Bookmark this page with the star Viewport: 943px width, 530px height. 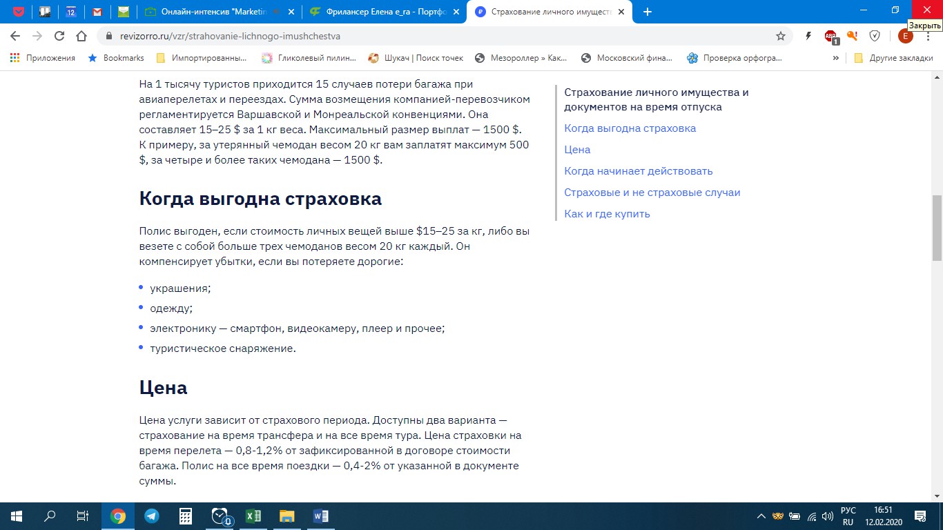click(781, 36)
